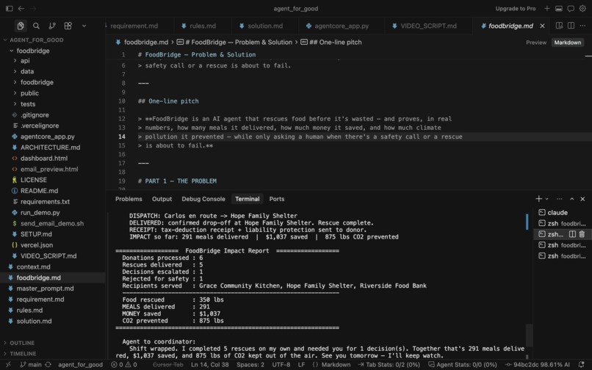Open the Ports panel tab
592x370 pixels.
pyautogui.click(x=277, y=199)
